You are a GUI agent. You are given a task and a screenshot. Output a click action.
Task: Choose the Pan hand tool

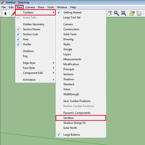pyautogui.click(x=110, y=13)
